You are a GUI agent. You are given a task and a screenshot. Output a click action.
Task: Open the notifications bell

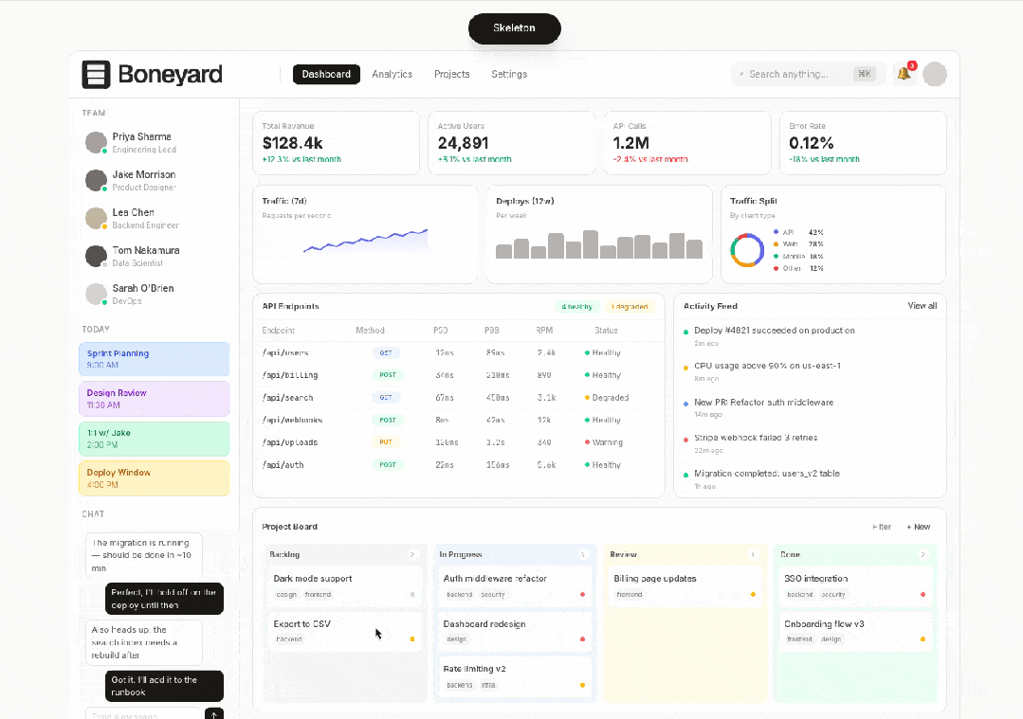904,74
